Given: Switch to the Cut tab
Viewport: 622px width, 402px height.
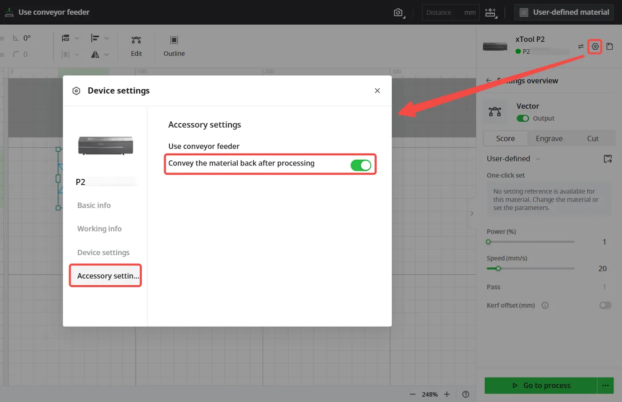Looking at the screenshot, I should [x=593, y=138].
